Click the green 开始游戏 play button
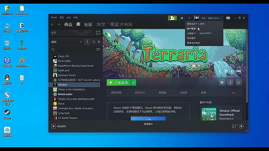Image resolution: width=269 pixels, height=151 pixels. point(119,82)
